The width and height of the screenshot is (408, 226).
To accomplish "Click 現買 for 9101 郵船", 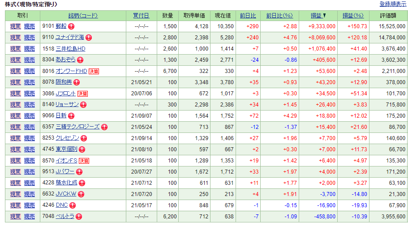I will coord(15,26).
